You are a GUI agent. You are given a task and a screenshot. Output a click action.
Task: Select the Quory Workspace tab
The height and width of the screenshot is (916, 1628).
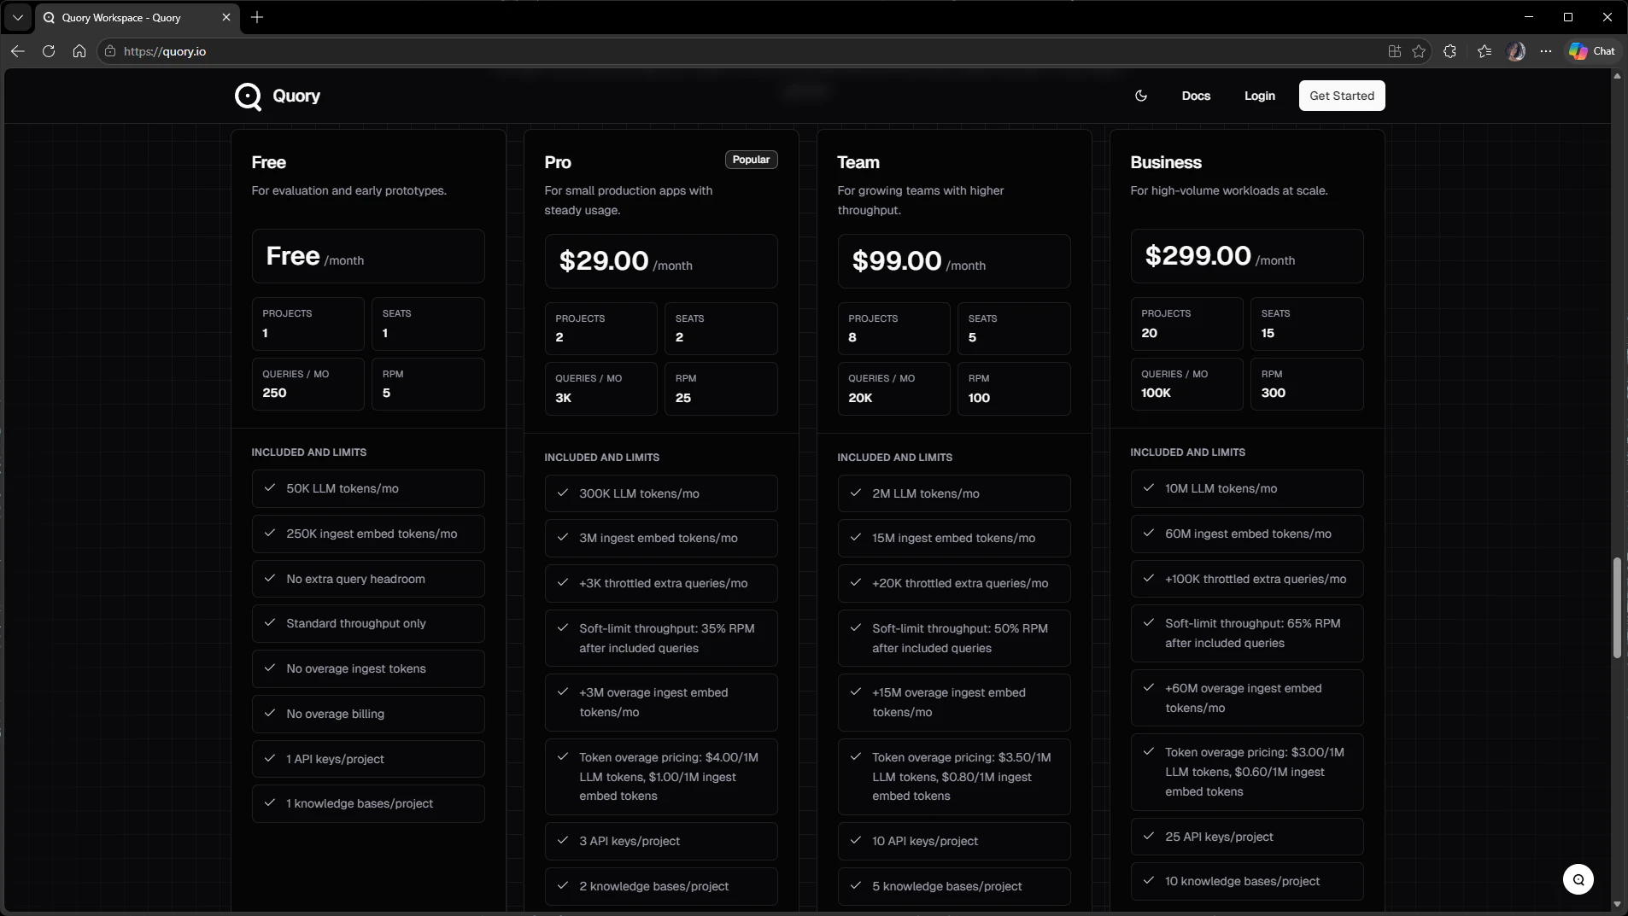tap(137, 17)
